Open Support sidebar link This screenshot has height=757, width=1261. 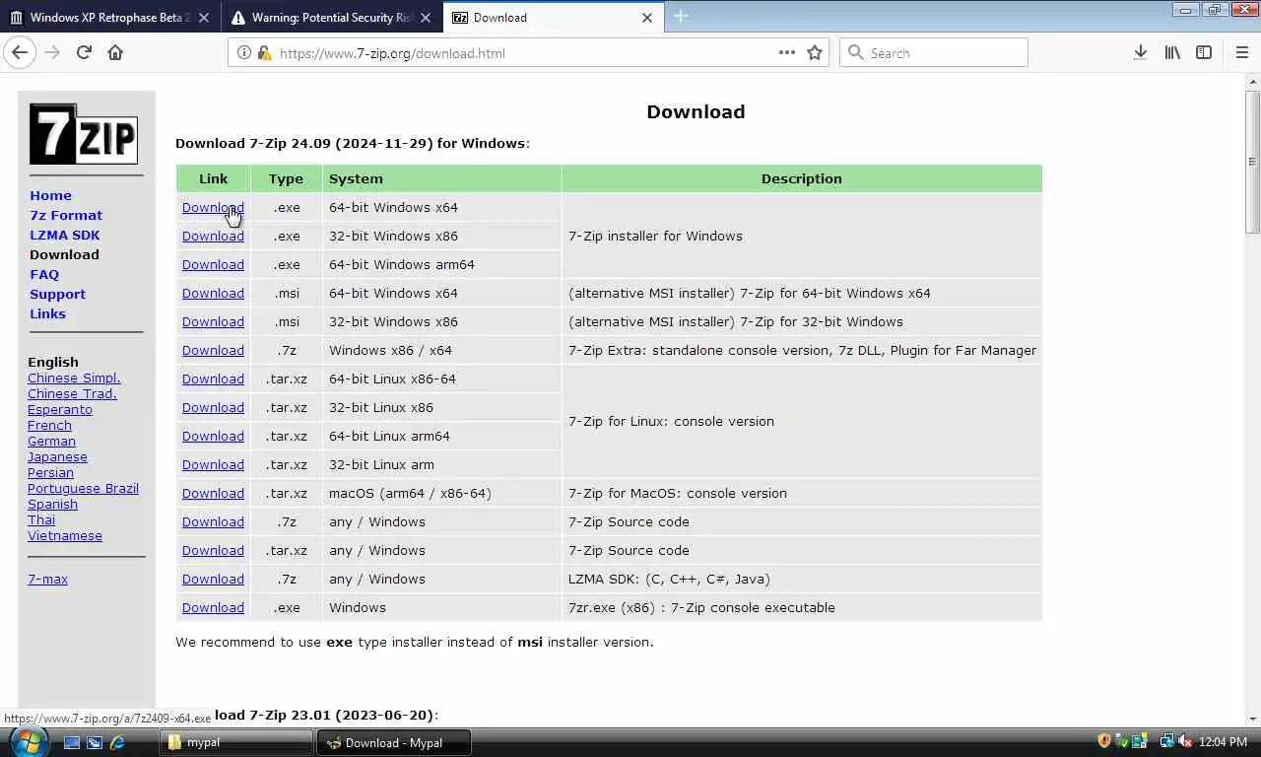[x=57, y=294]
